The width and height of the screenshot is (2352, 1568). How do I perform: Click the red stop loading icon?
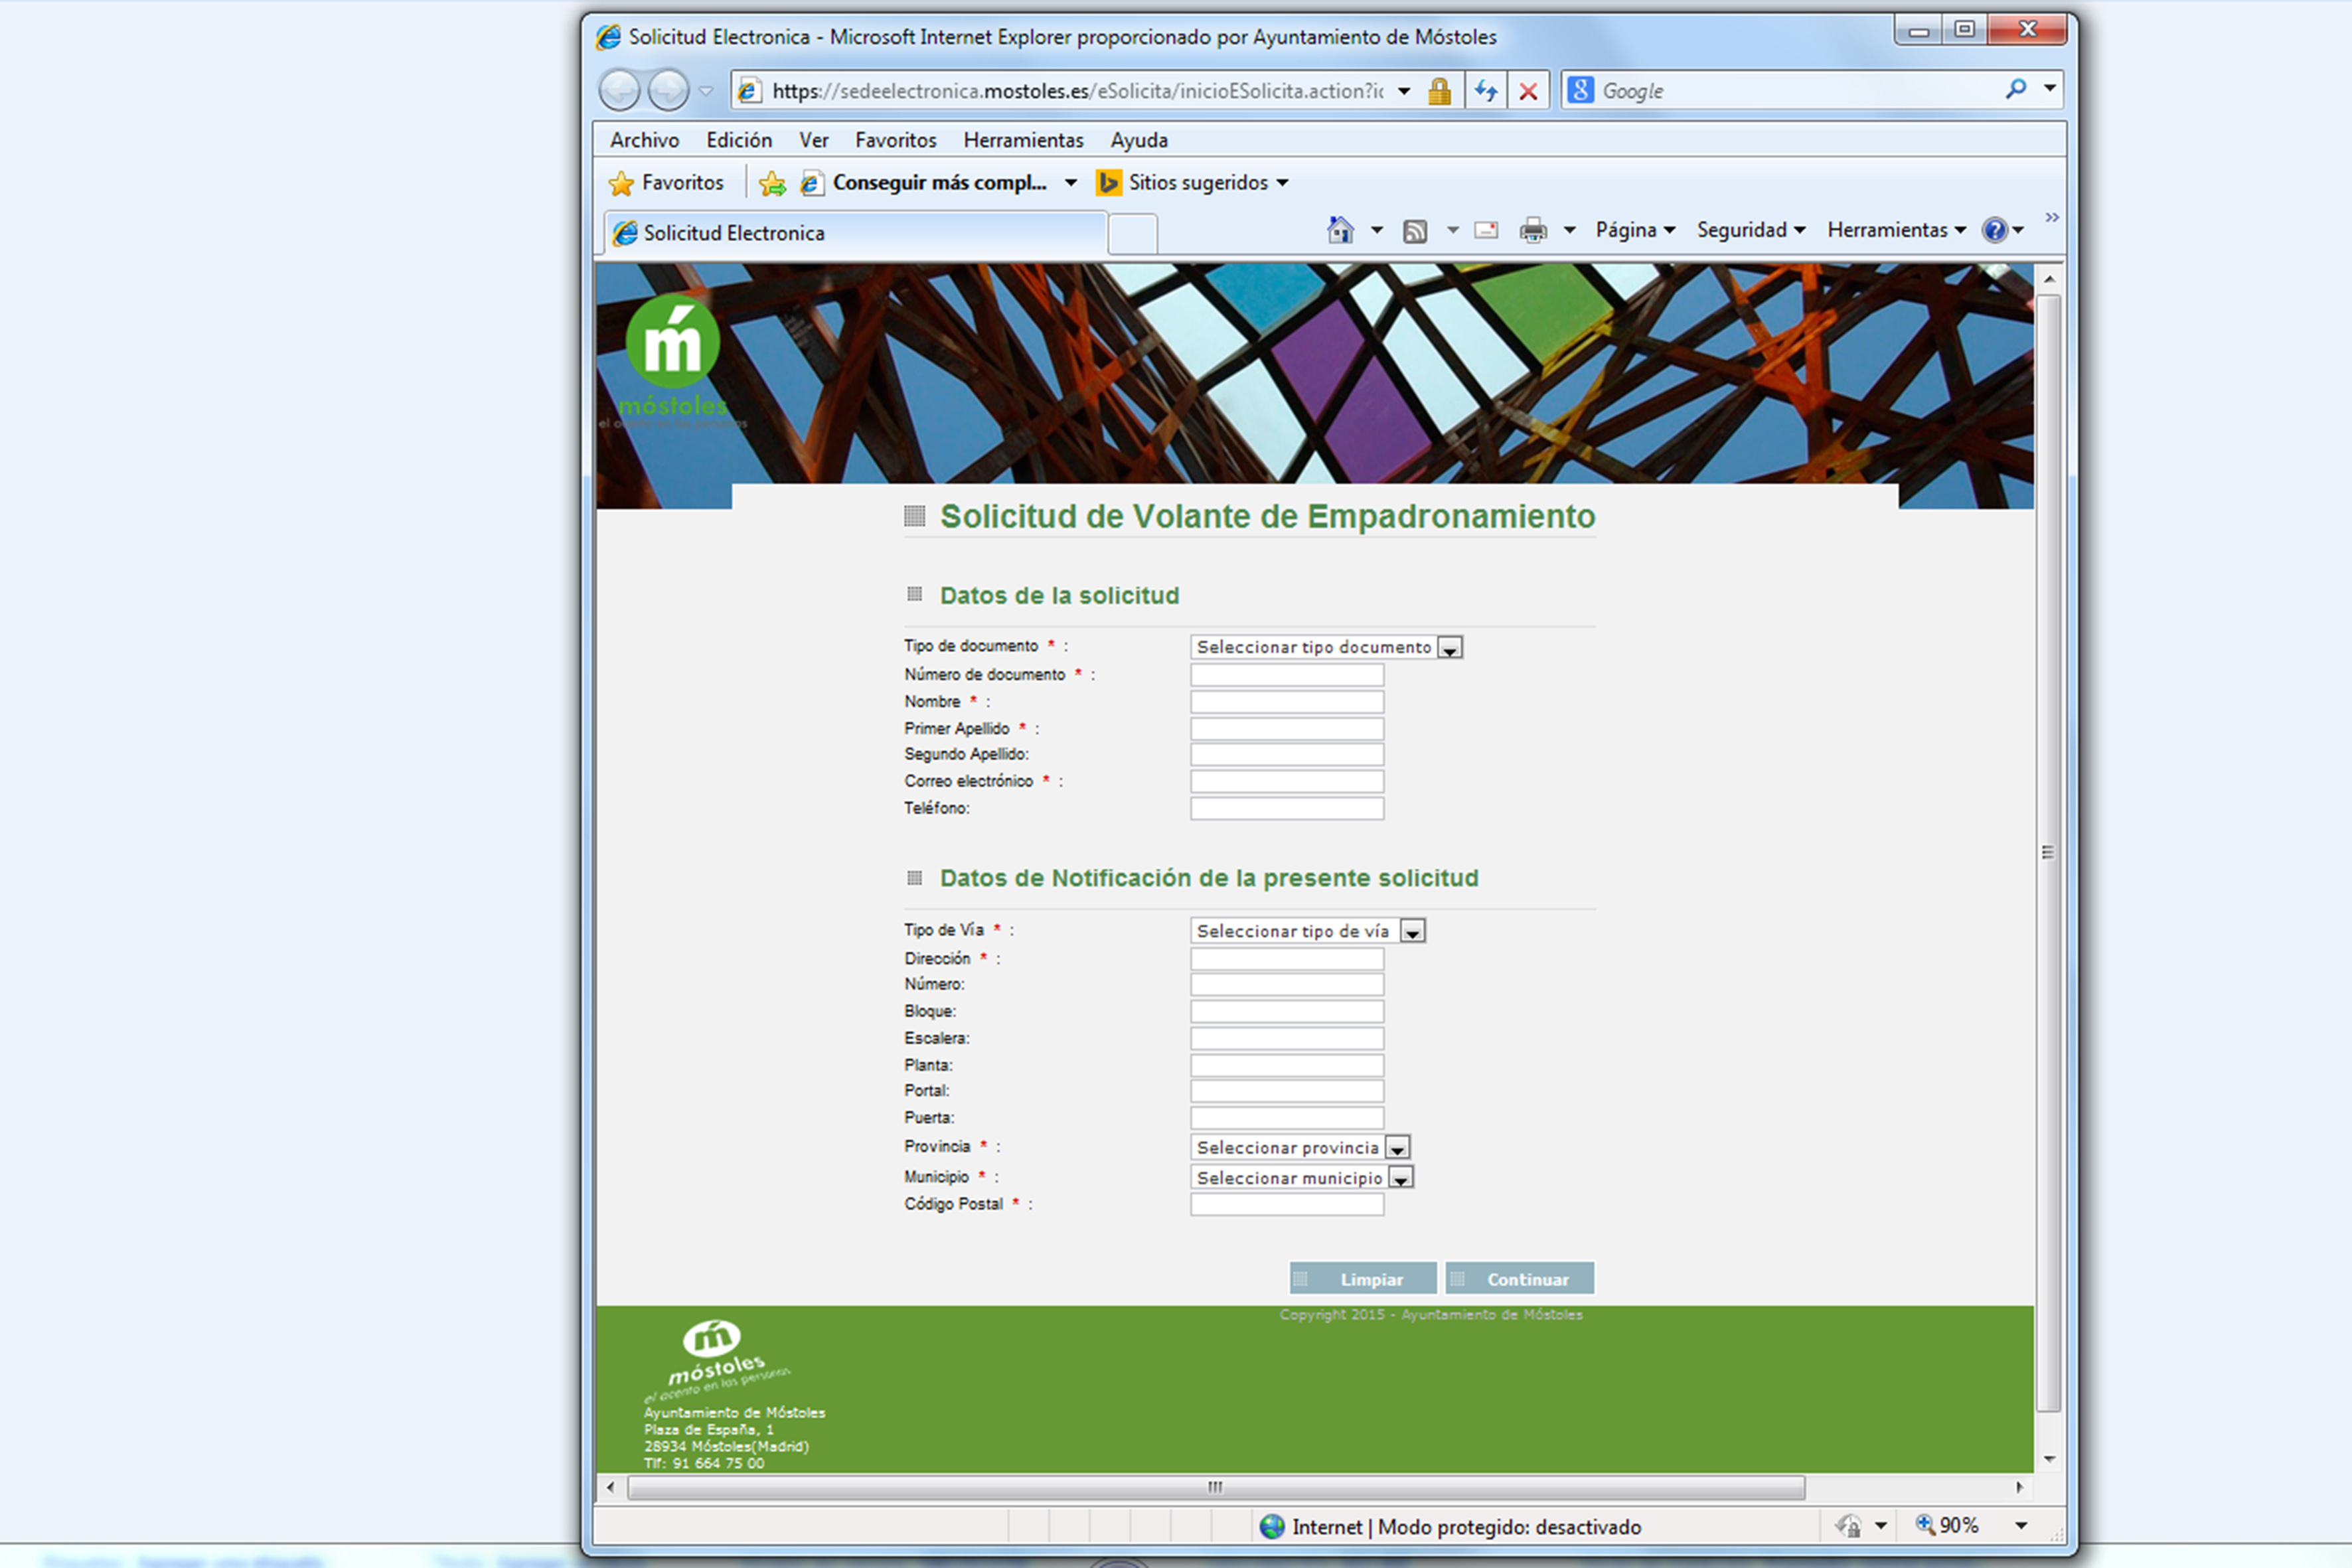click(x=1528, y=91)
